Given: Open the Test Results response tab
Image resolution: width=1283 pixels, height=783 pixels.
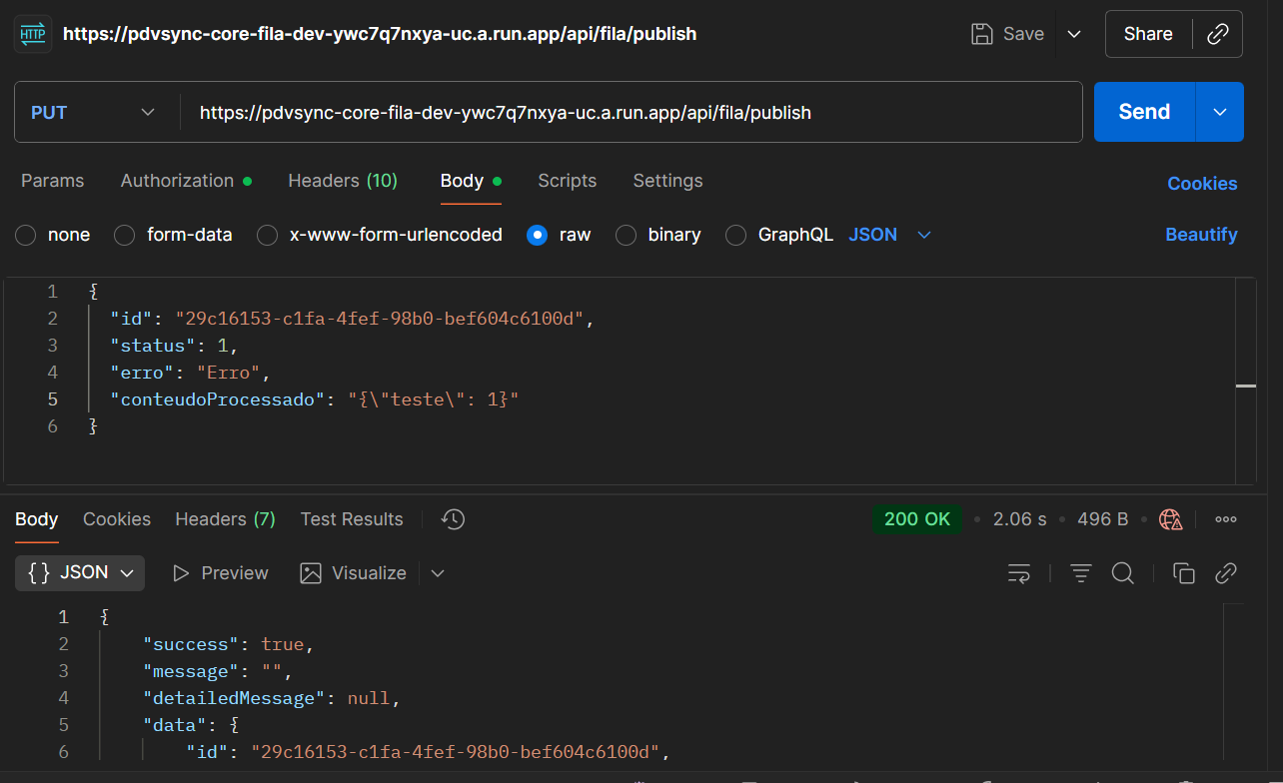Looking at the screenshot, I should [352, 519].
